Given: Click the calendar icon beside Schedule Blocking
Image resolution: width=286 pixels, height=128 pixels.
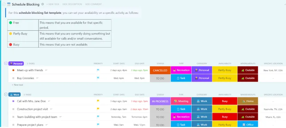Looking at the screenshot, I should 9,4.
